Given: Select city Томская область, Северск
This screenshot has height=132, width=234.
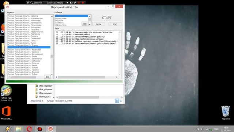Looking at the screenshot, I should [x=23, y=36].
